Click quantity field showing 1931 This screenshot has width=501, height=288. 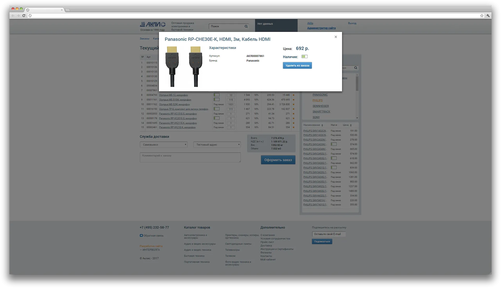click(231, 104)
